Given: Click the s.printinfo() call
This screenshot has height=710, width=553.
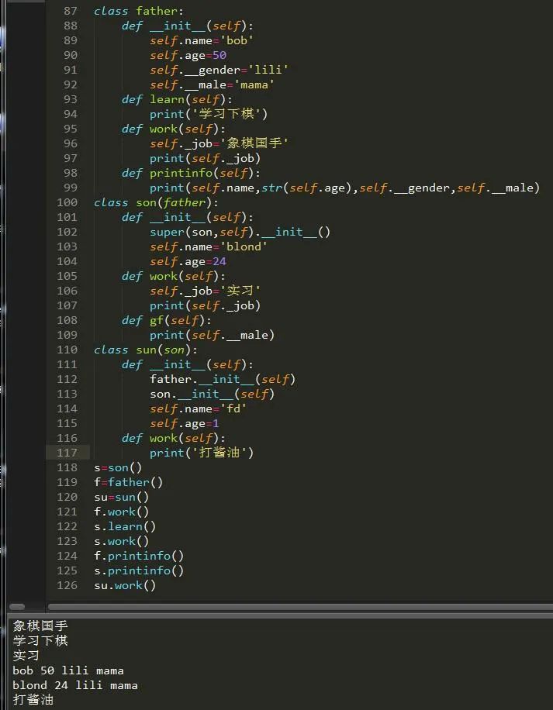Looking at the screenshot, I should click(x=139, y=570).
